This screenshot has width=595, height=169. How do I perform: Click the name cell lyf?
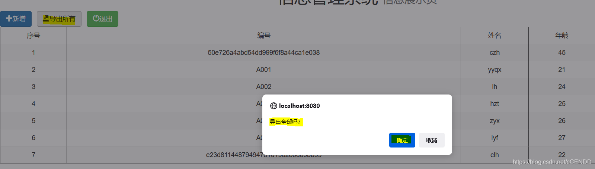coord(495,138)
